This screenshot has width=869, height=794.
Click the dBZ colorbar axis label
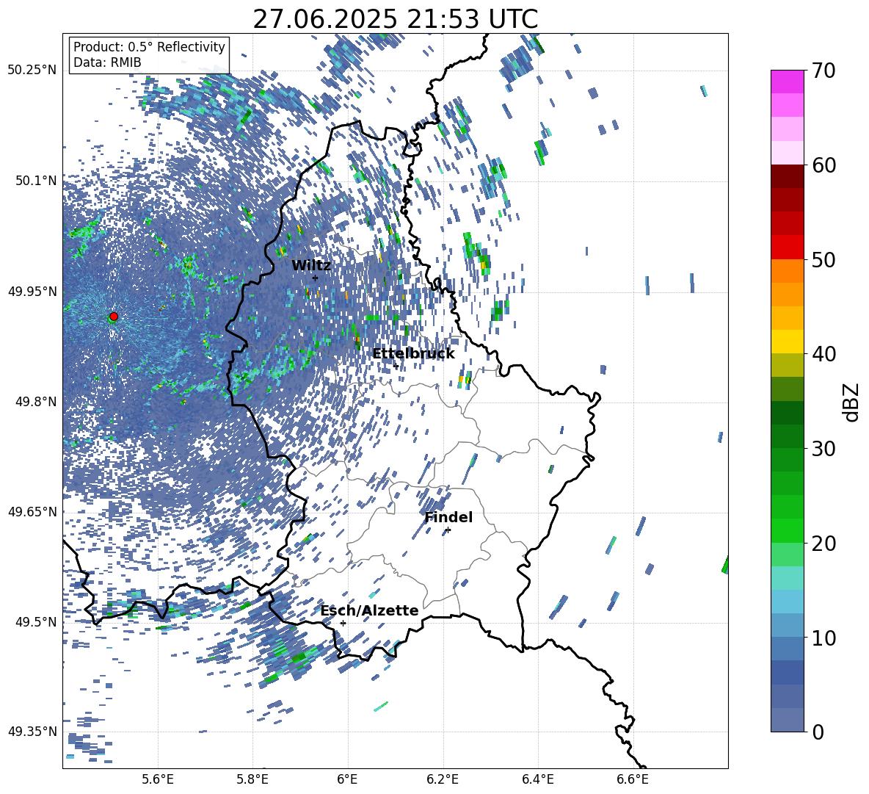point(851,402)
